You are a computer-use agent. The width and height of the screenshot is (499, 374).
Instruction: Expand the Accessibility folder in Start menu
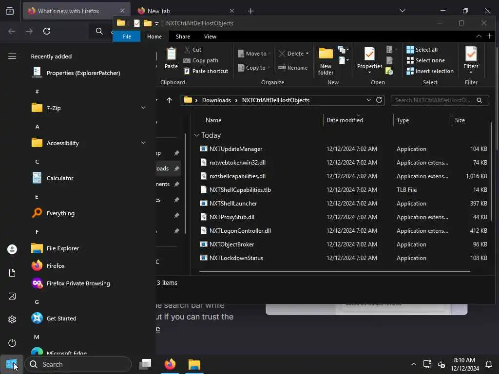143,143
